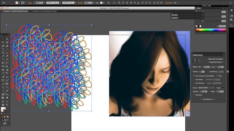234x131 pixels.
Task: Select the Lasso tool
Action: coord(7,43)
